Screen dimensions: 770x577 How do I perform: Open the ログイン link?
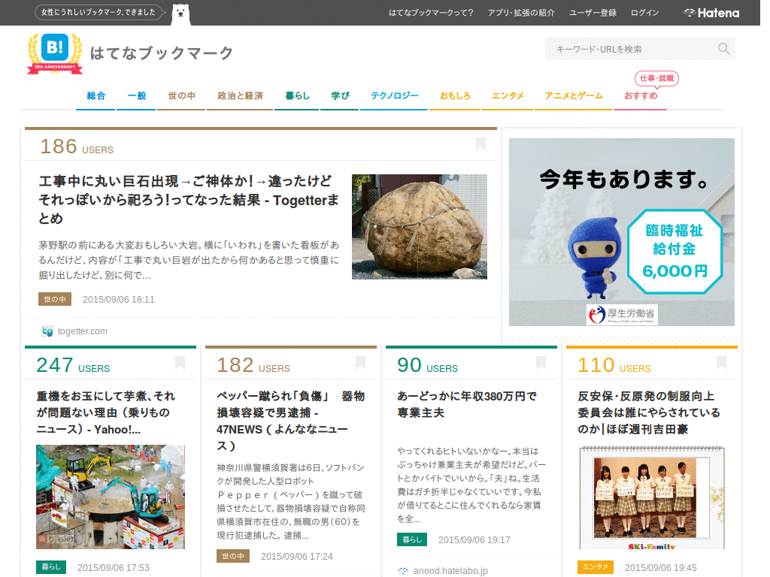click(644, 13)
